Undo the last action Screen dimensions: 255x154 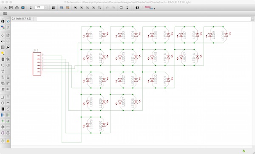[x=108, y=8]
